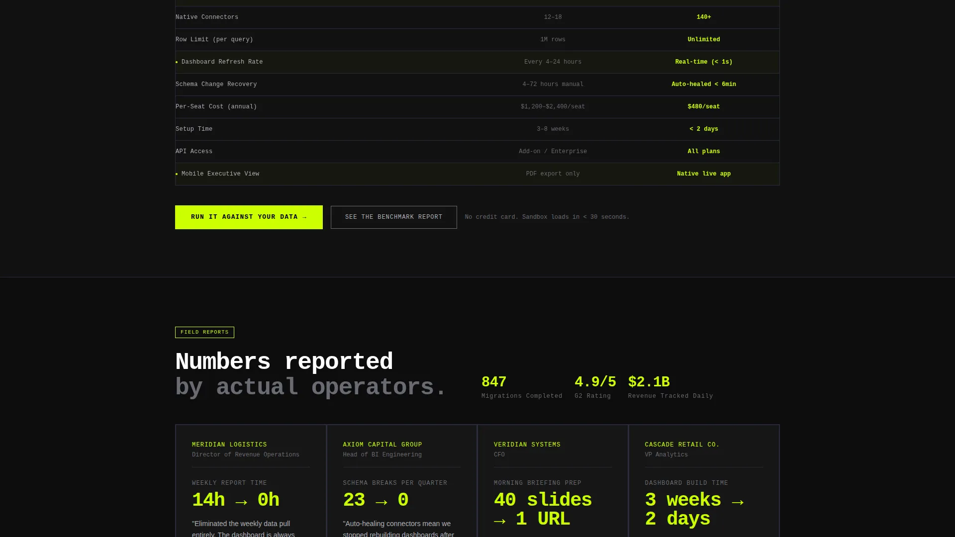This screenshot has height=537, width=955.
Task: Click 'Dashboard Refresh Rate' row label
Action: 222,62
